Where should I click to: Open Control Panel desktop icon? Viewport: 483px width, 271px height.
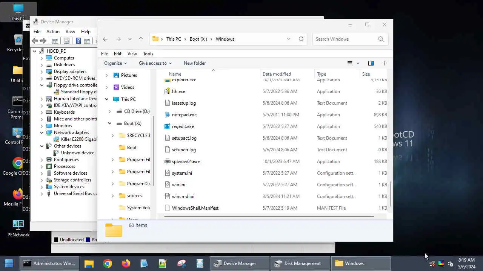pyautogui.click(x=17, y=136)
